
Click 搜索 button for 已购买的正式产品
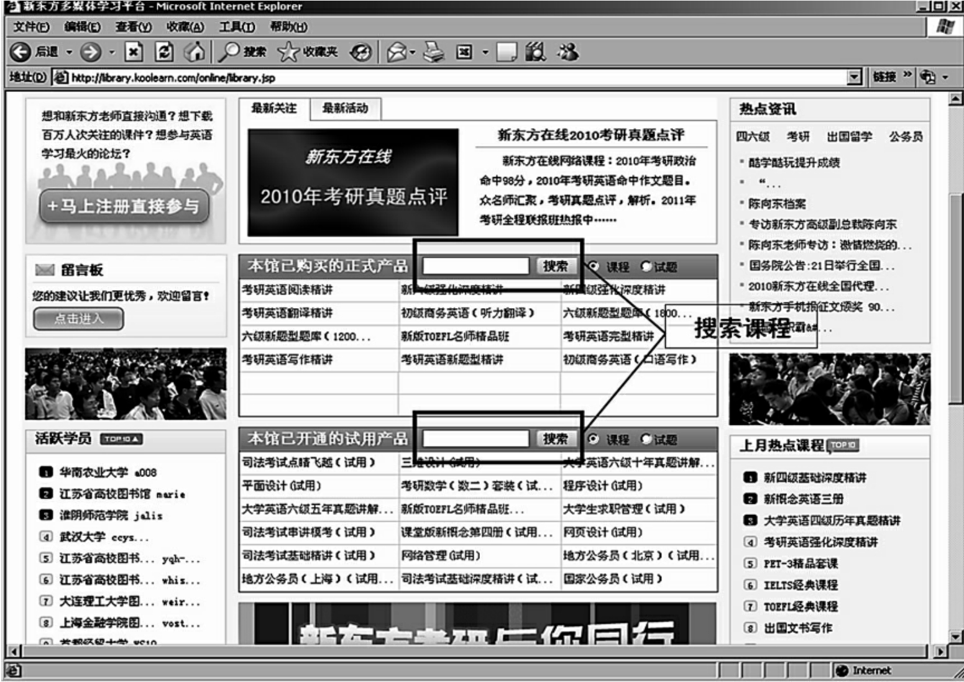click(555, 266)
